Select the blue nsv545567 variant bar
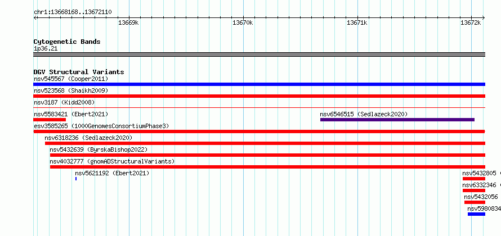 259,84
